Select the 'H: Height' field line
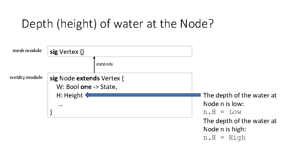 70,95
